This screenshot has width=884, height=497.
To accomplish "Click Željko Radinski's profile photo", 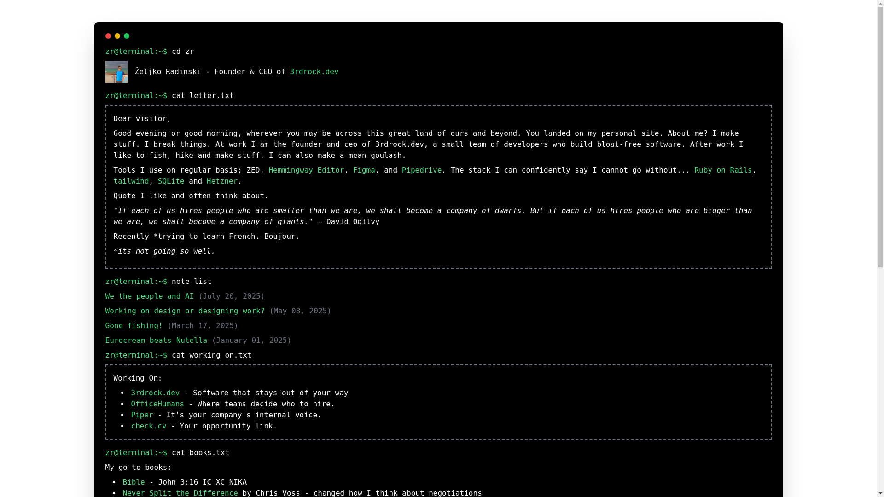I will tap(116, 72).
